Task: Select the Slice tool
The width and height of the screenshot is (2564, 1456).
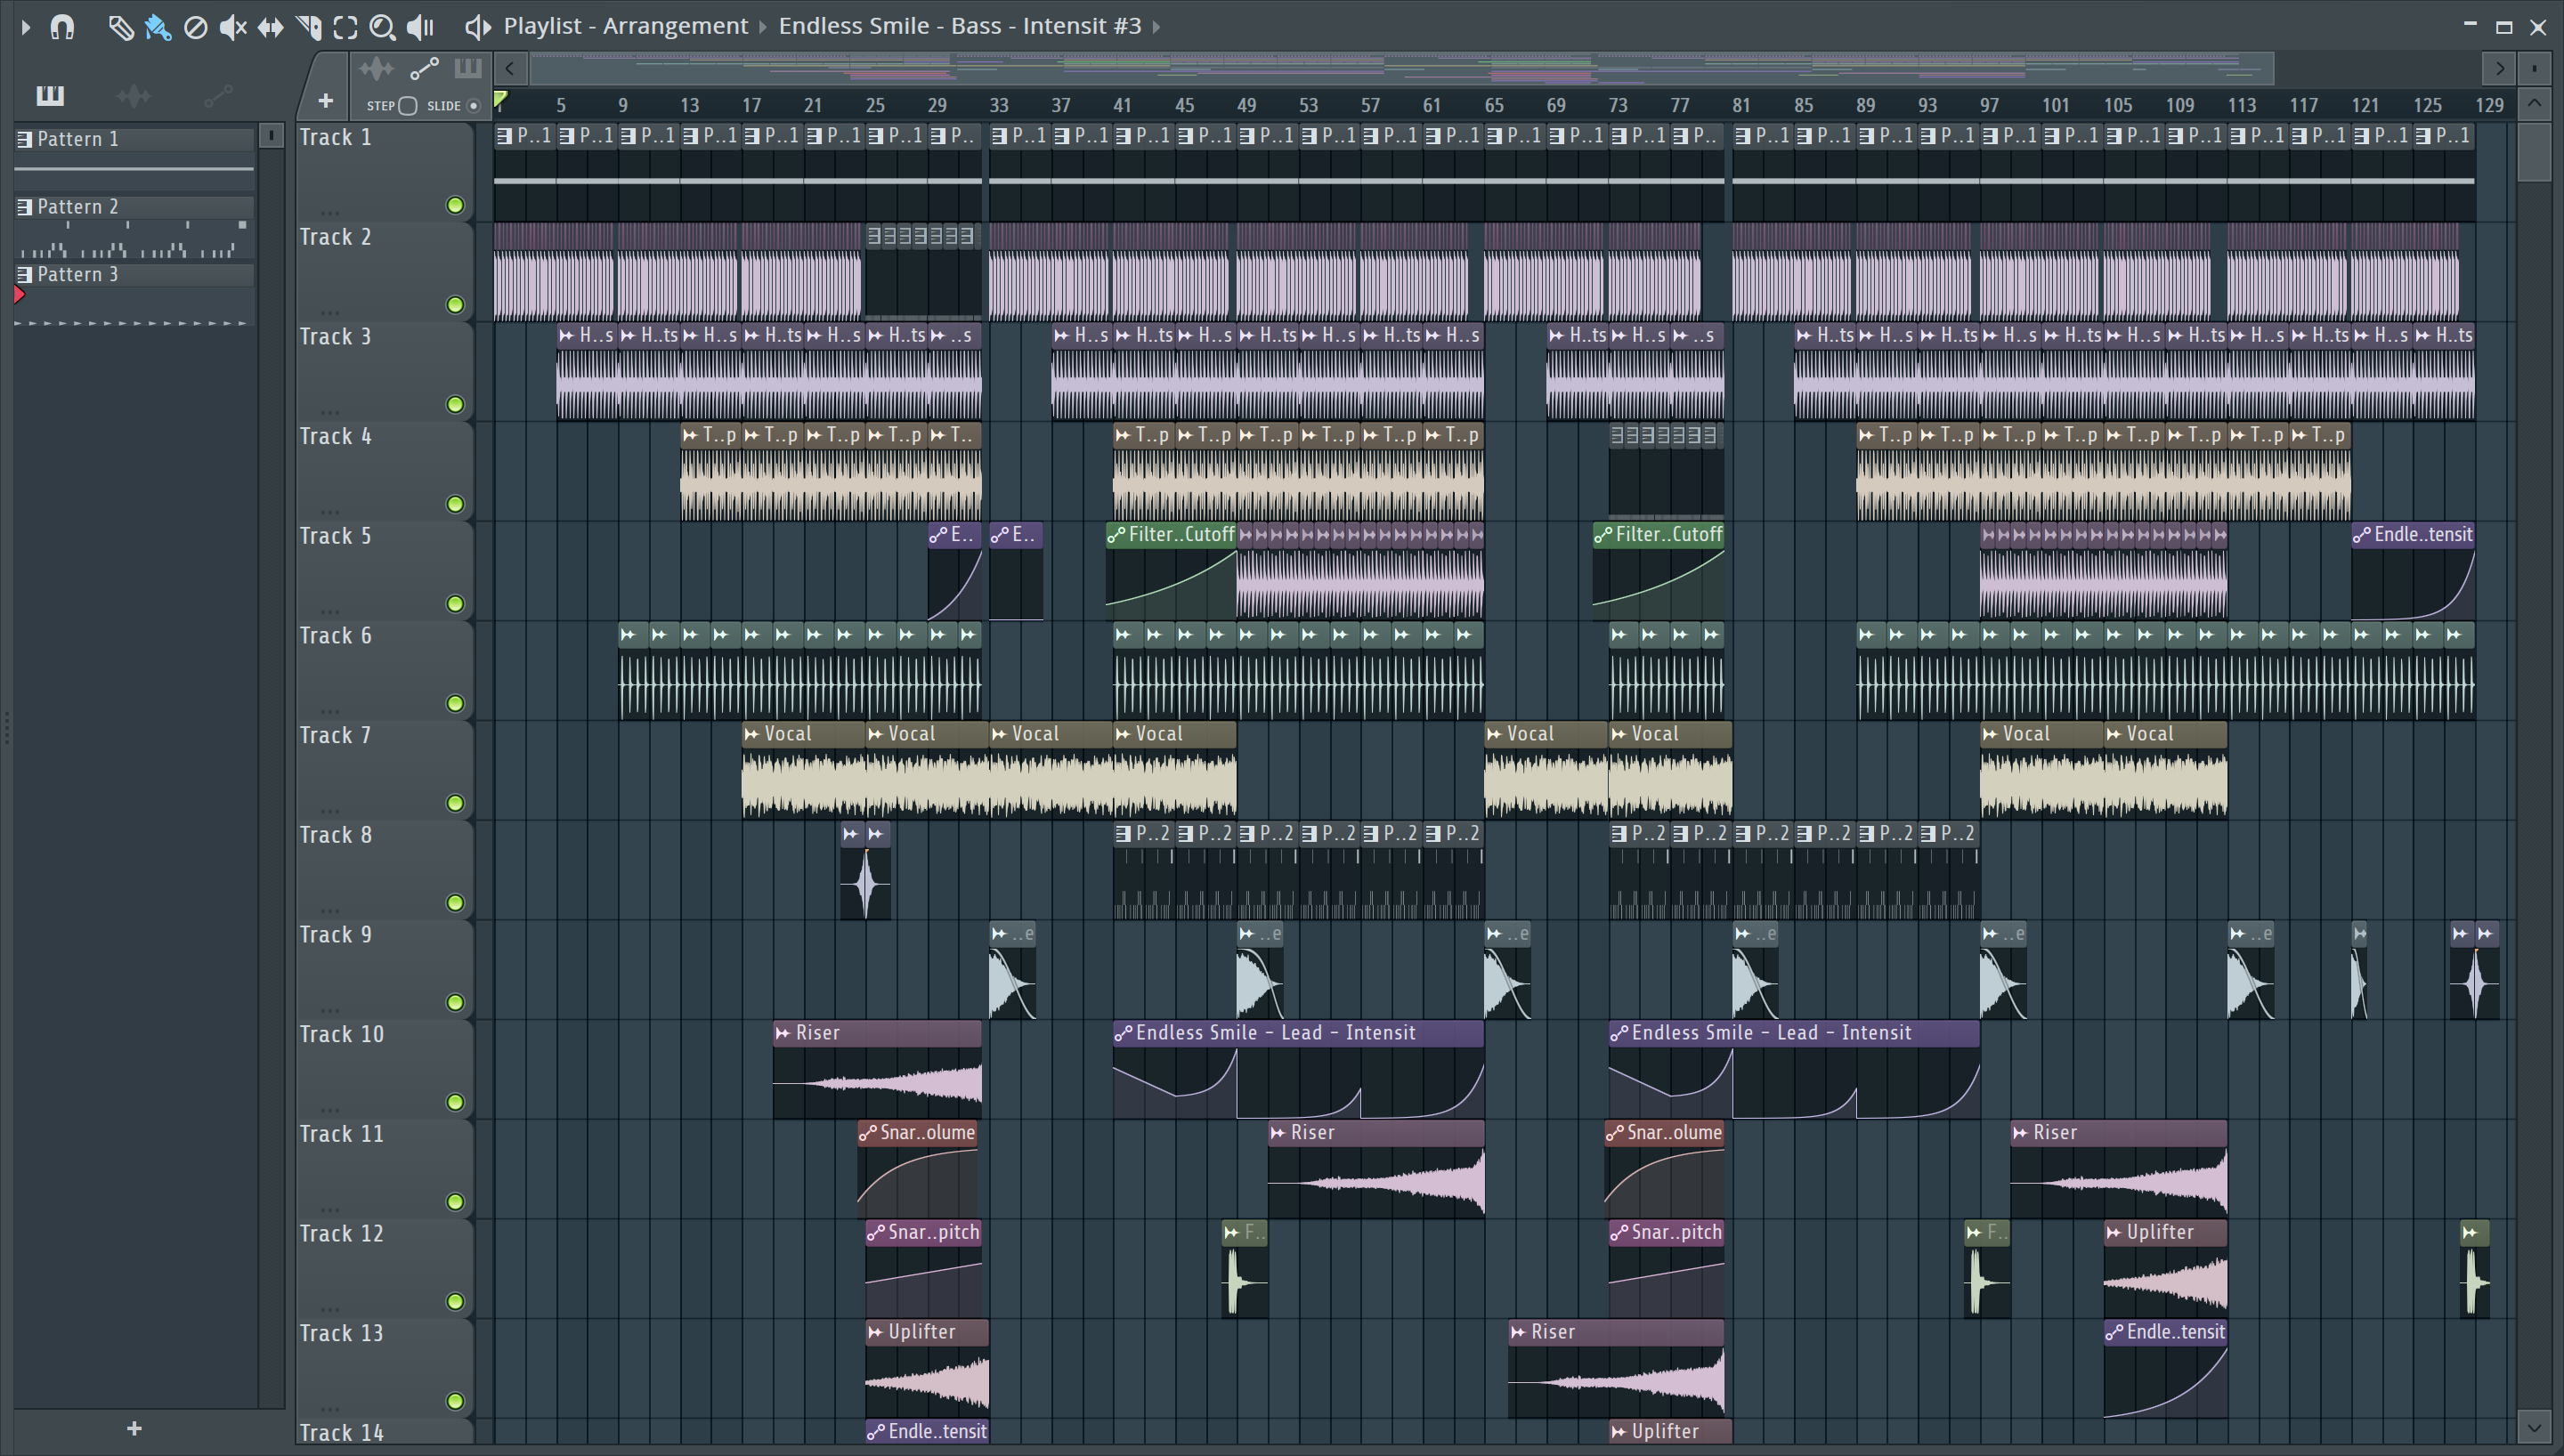Action: click(x=308, y=27)
